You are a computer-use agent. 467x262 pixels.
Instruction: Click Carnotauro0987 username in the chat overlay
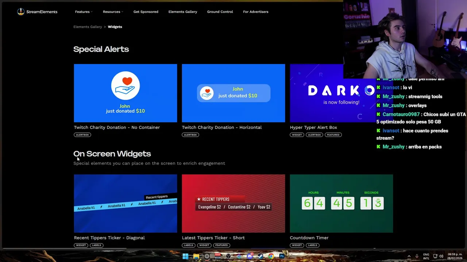[401, 114]
